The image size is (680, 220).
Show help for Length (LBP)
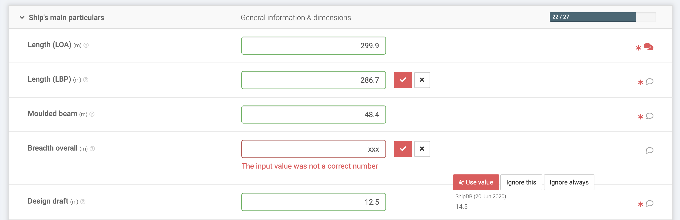tap(86, 80)
